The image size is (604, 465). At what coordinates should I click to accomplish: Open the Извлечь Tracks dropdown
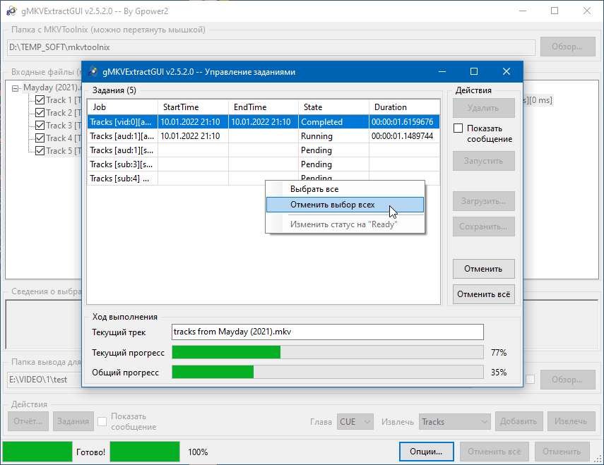coord(454,421)
